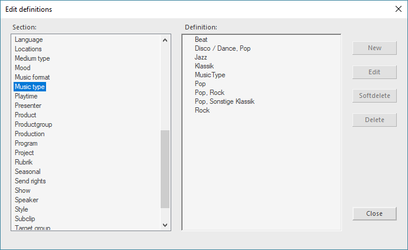
Task: Select the Klassik definition
Action: (x=204, y=66)
